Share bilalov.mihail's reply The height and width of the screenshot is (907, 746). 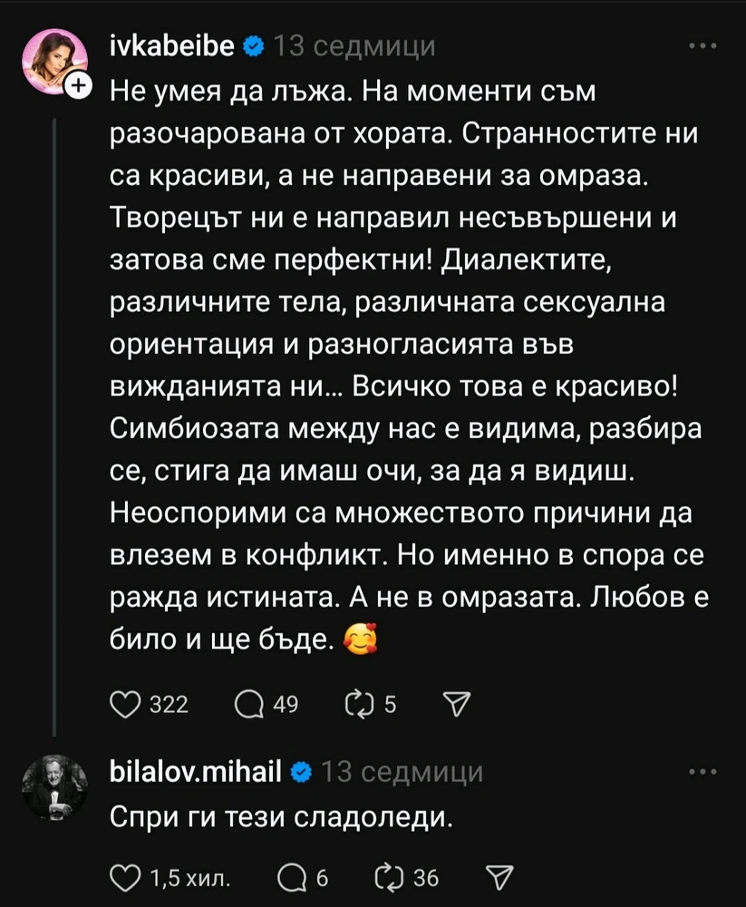[x=498, y=877]
